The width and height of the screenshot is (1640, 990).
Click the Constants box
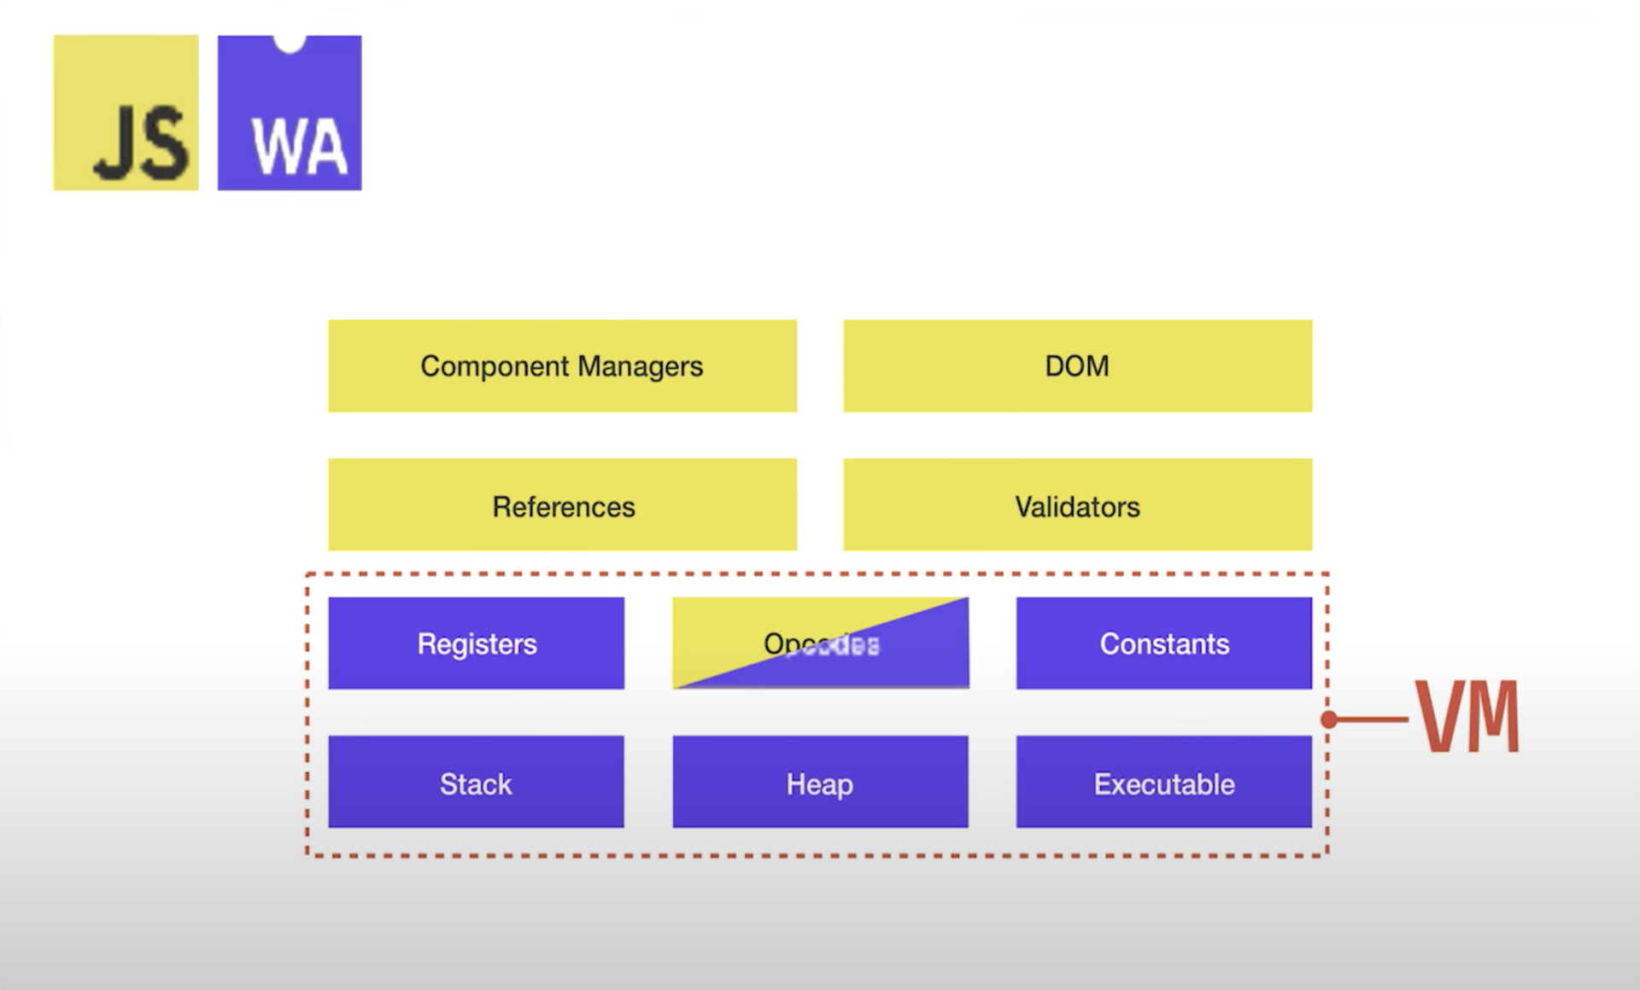coord(1163,643)
